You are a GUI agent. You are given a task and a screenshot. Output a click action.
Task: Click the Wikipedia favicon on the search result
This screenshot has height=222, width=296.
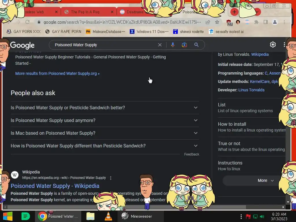tap(15, 175)
